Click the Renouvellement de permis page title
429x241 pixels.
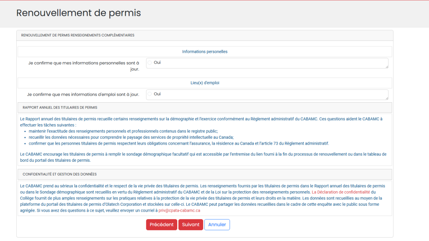[x=78, y=13]
